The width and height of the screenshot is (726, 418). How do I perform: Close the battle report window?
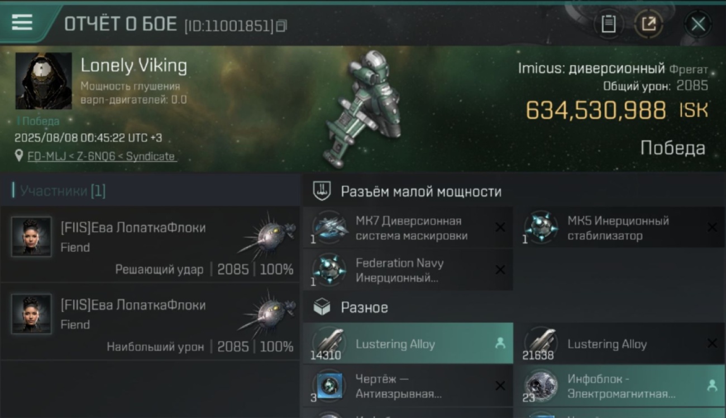(698, 24)
